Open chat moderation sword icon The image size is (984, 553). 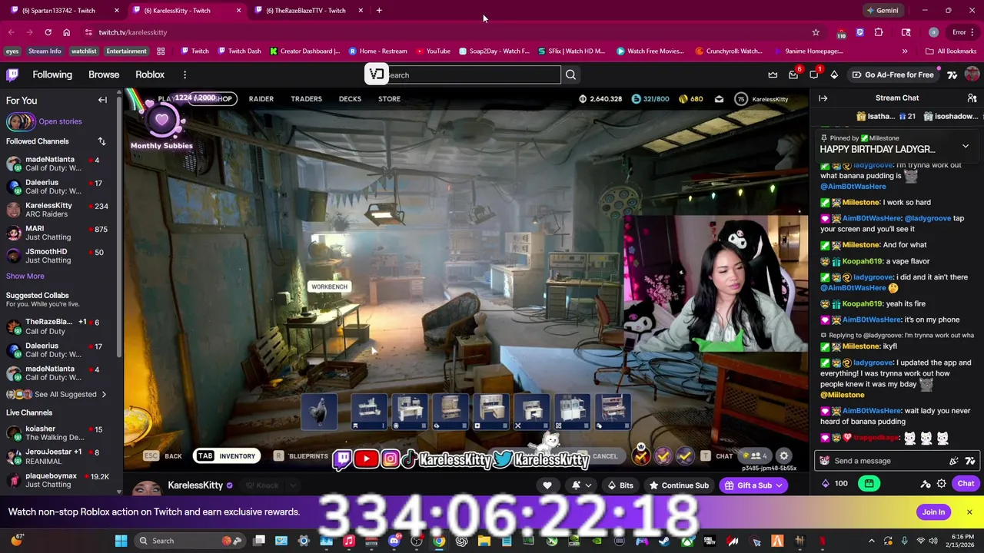(926, 484)
